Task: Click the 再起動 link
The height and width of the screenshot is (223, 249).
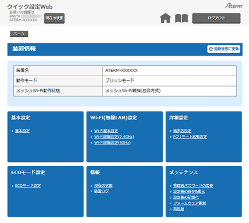Action: click(179, 209)
